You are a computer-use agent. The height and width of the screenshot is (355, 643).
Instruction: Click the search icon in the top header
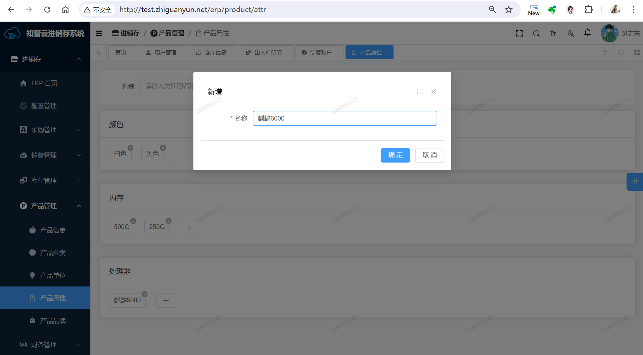click(x=536, y=33)
